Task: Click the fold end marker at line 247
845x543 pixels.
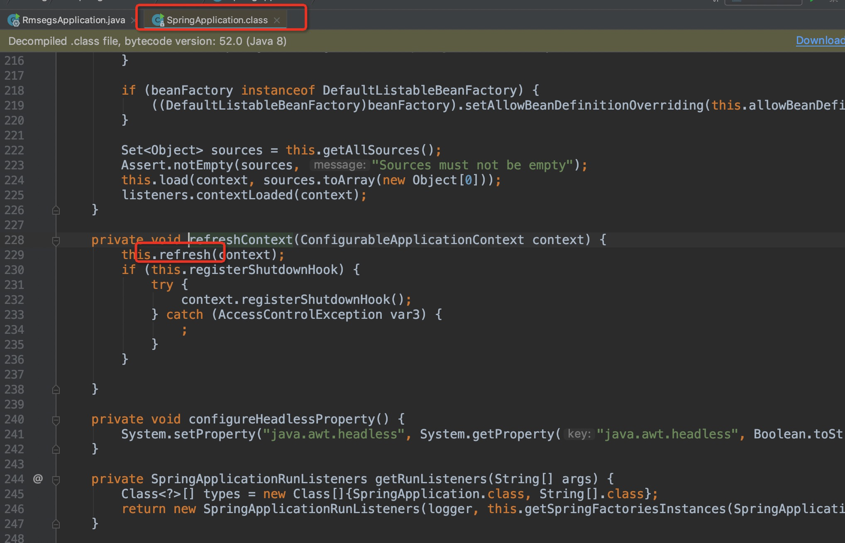Action: 56,524
